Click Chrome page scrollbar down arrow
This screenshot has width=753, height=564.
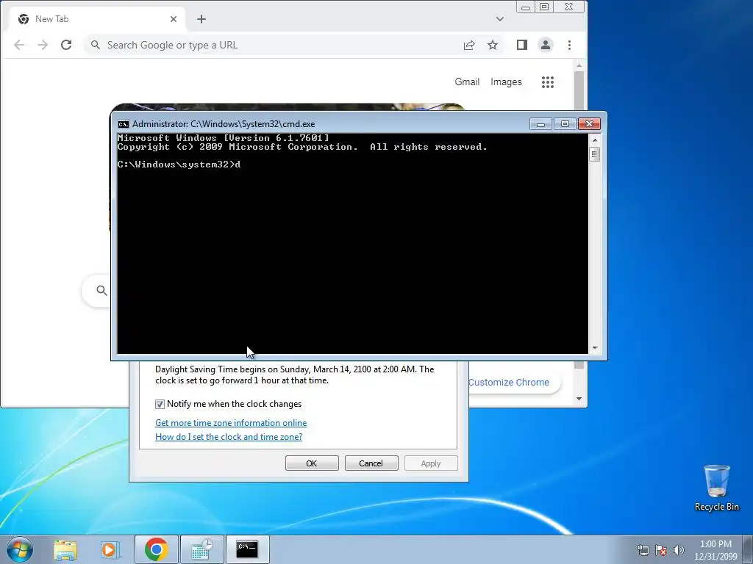pyautogui.click(x=579, y=399)
